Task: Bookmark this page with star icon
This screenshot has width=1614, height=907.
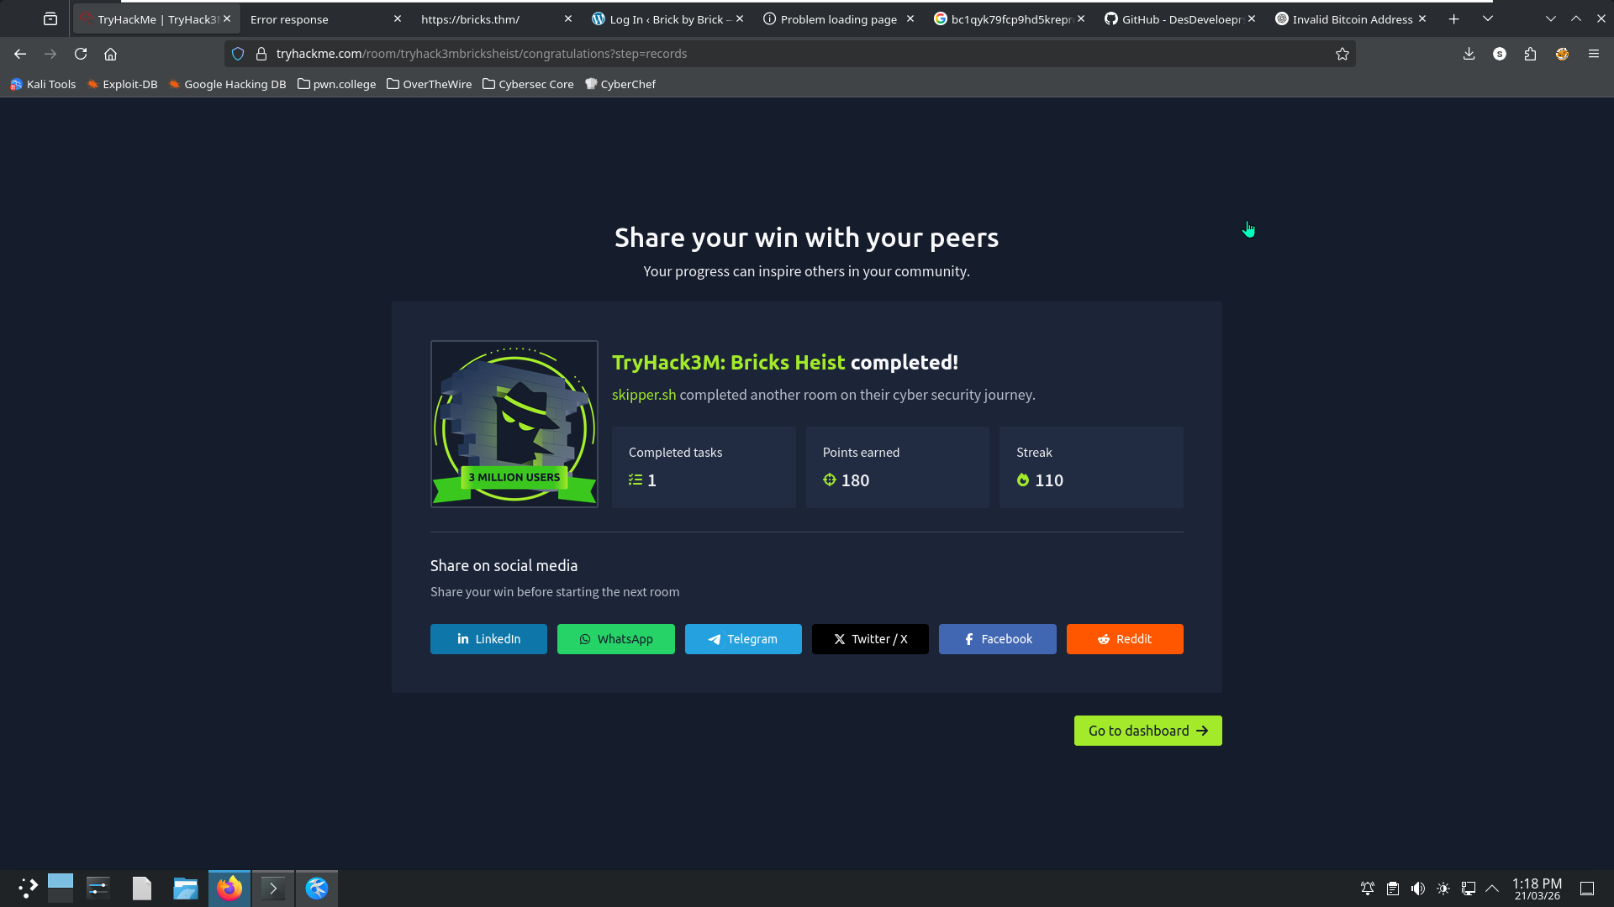Action: tap(1342, 54)
